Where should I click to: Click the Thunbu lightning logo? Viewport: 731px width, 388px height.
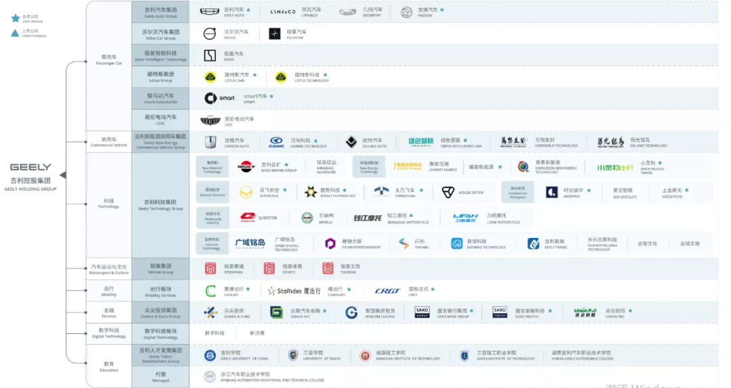click(x=403, y=243)
